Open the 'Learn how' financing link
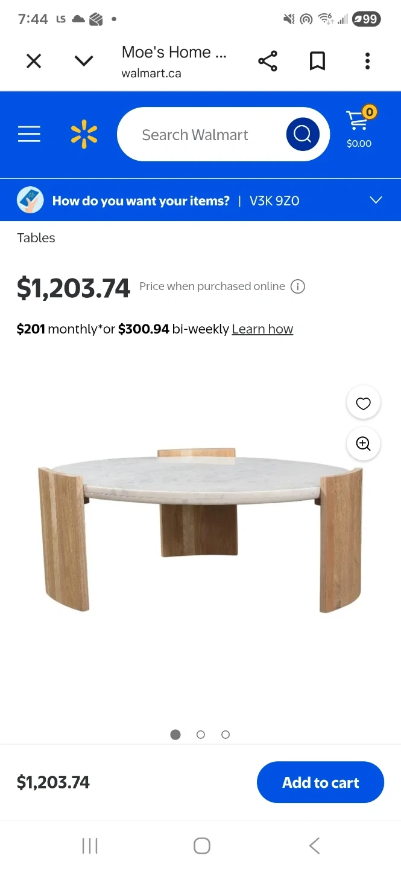 (x=262, y=329)
